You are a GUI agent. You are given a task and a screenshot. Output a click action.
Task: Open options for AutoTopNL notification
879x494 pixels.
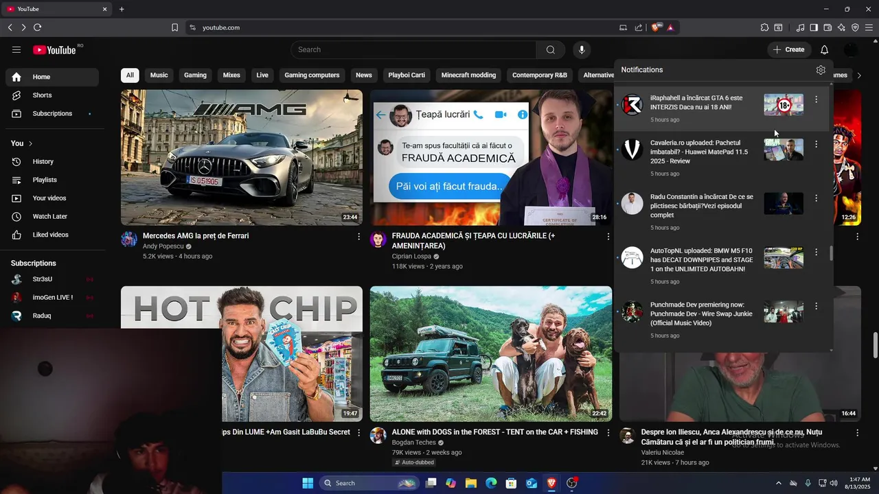[x=816, y=252]
